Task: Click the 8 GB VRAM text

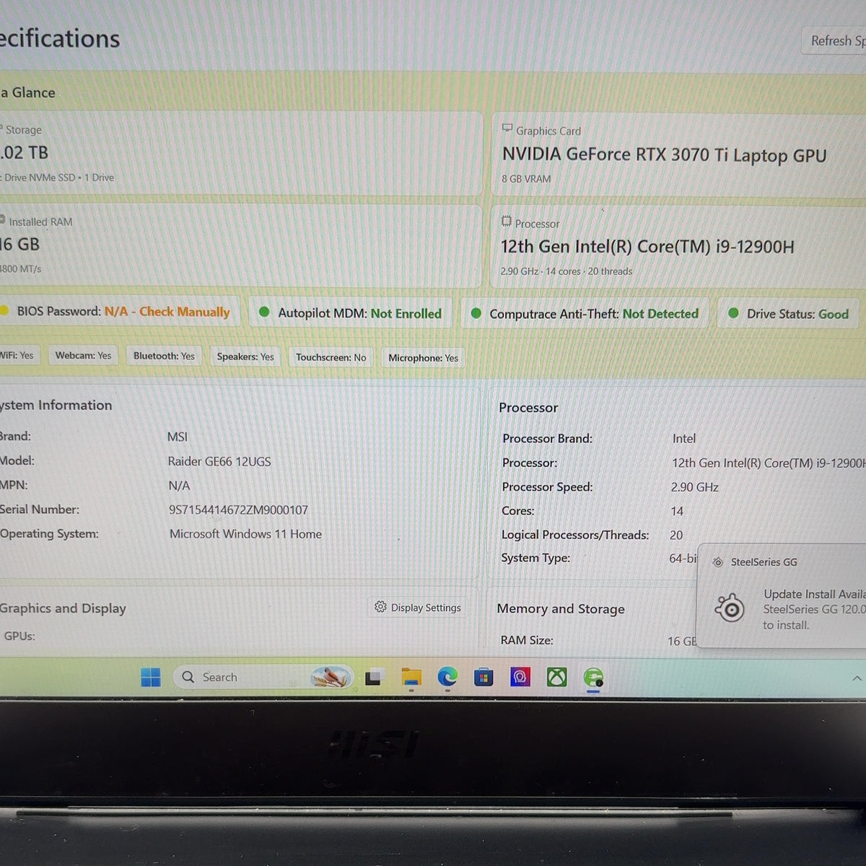Action: pos(526,179)
